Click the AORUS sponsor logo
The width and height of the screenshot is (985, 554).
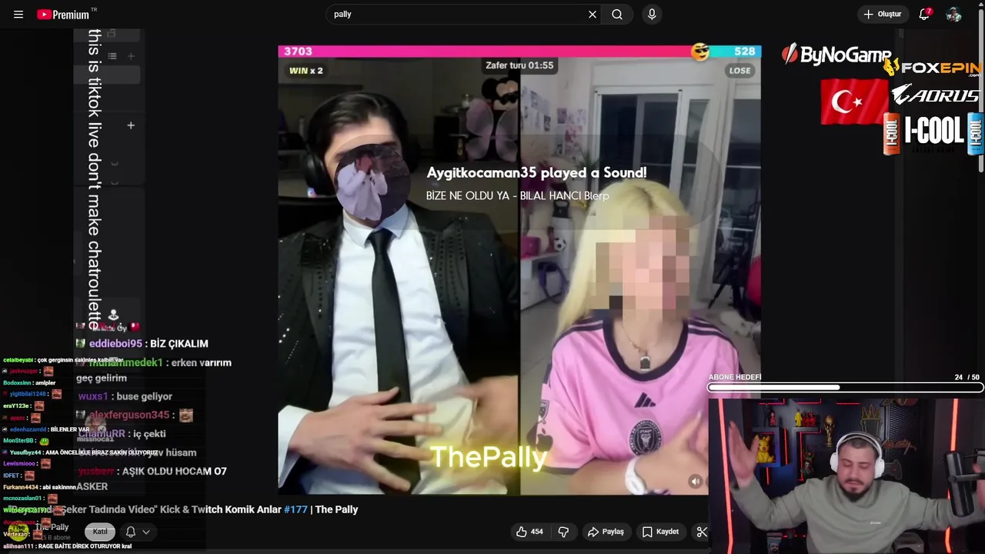935,95
